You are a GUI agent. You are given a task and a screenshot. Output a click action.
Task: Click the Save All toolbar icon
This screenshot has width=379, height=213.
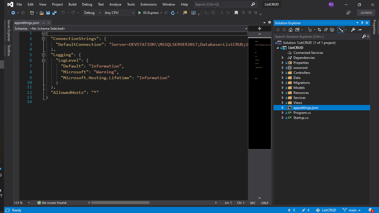tap(54, 13)
